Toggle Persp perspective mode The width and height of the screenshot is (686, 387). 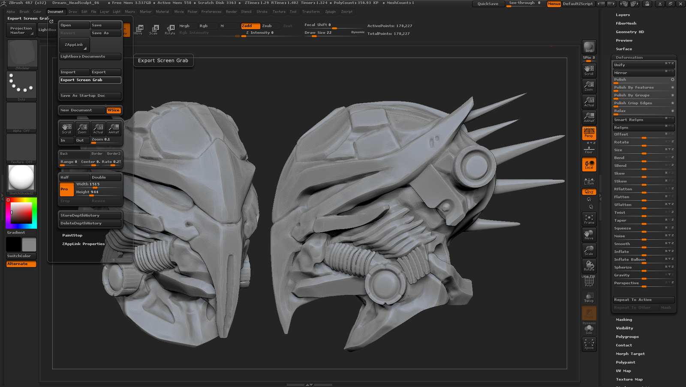coord(589,133)
